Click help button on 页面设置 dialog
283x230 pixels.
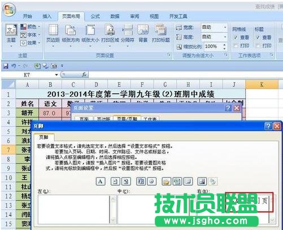pyautogui.click(x=228, y=108)
